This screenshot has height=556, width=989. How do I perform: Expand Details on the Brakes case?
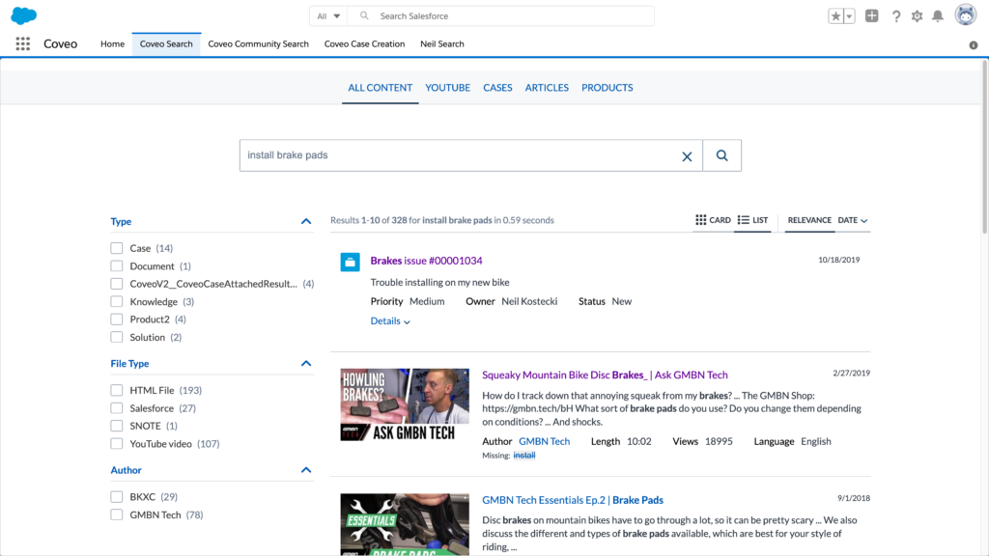tap(390, 321)
